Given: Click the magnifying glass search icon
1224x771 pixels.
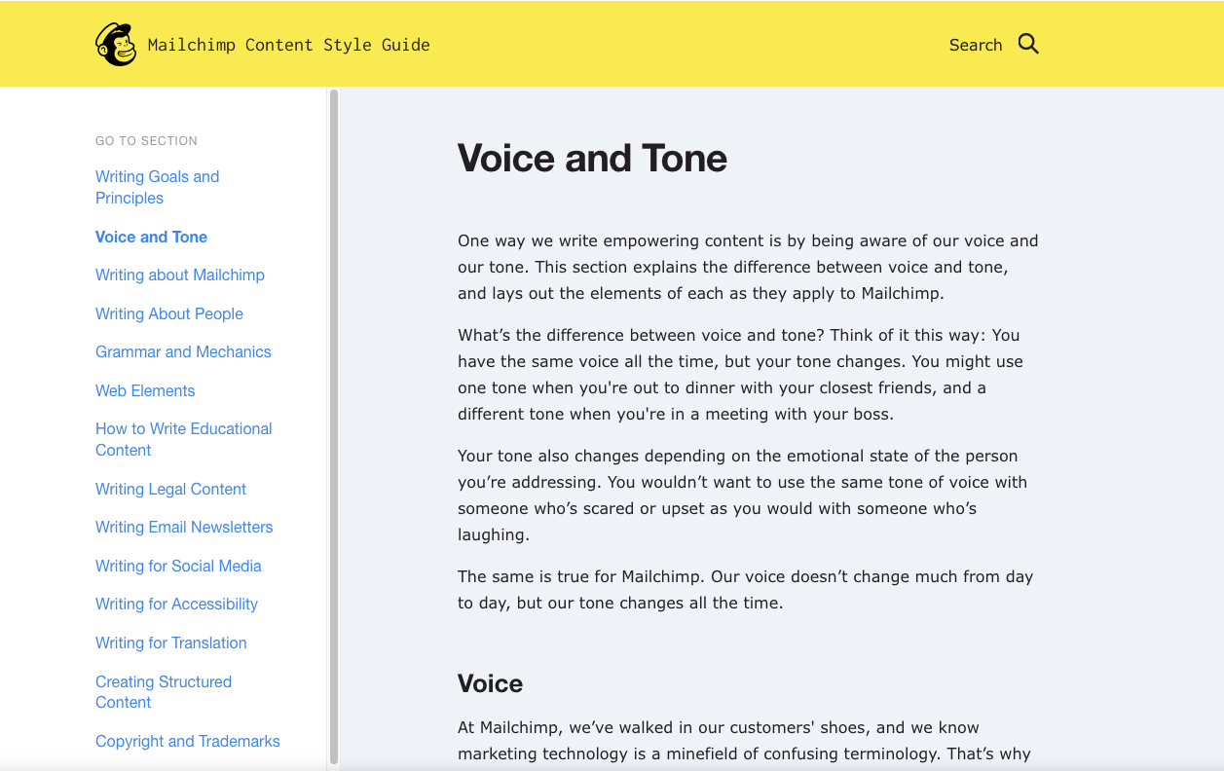Looking at the screenshot, I should [x=1028, y=44].
